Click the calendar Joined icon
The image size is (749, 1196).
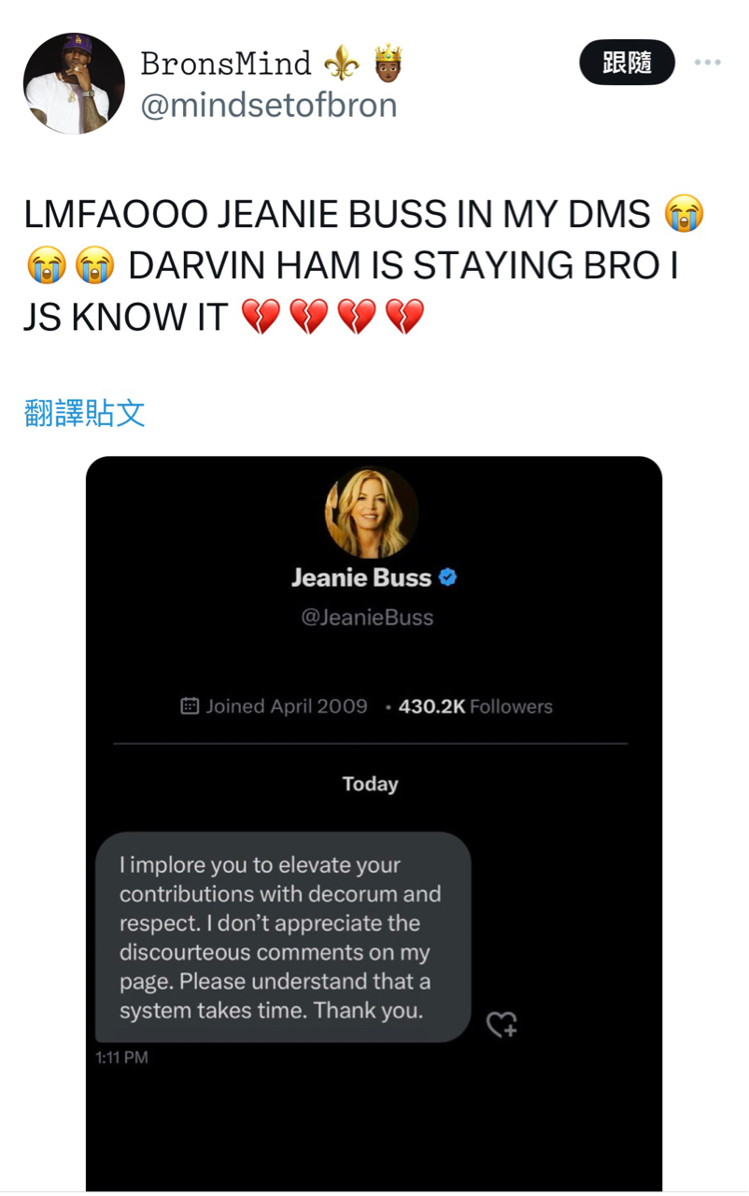[x=190, y=706]
